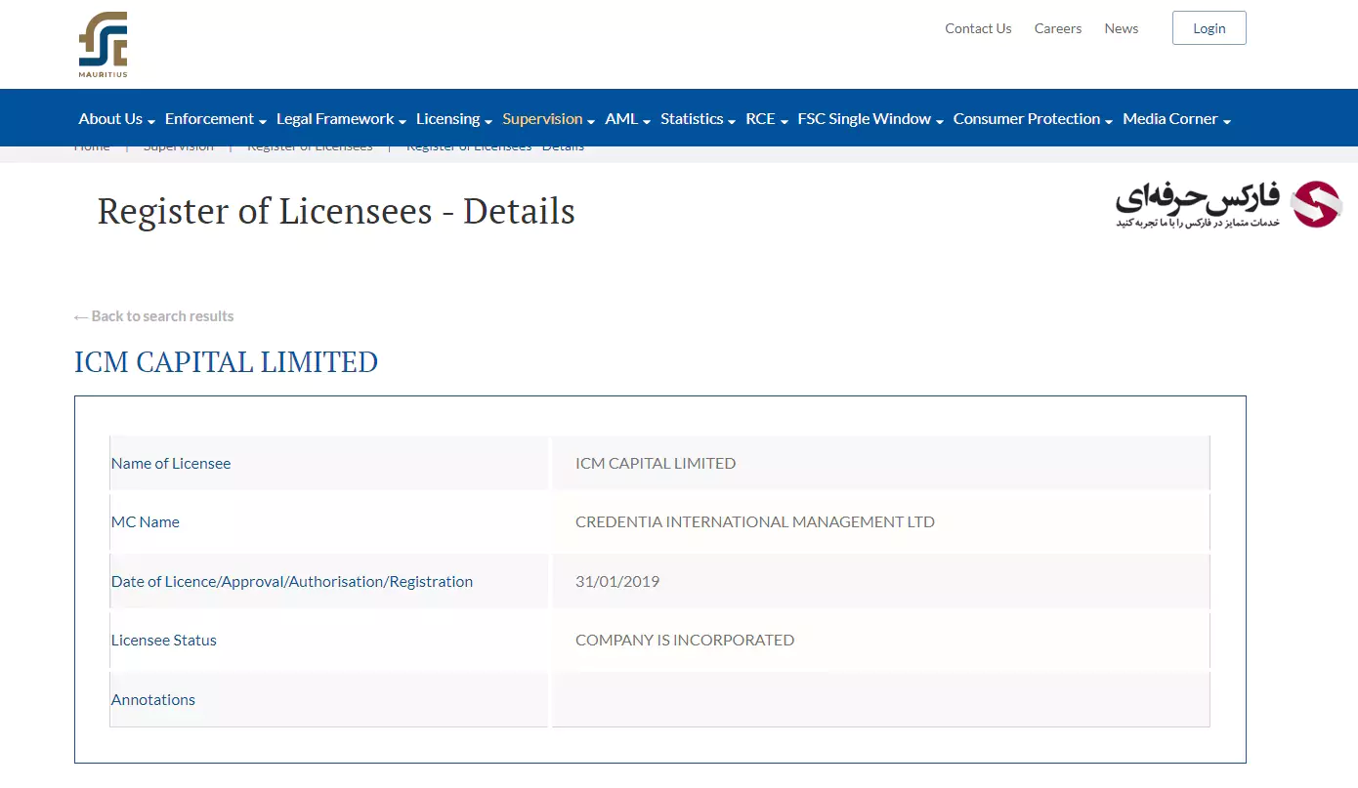The width and height of the screenshot is (1358, 788).
Task: Expand the RCE menu
Action: pos(767,119)
